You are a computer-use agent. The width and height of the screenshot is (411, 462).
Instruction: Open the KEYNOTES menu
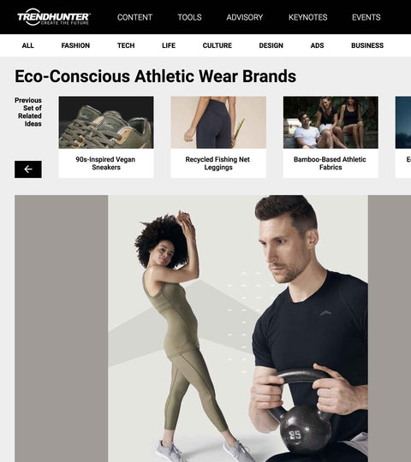(307, 17)
